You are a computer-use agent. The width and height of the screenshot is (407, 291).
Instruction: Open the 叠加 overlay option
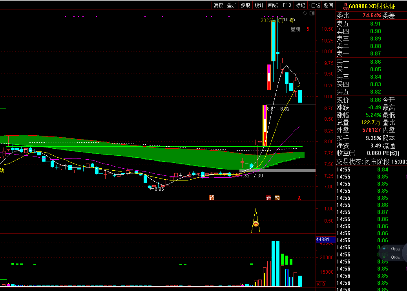coord(232,5)
